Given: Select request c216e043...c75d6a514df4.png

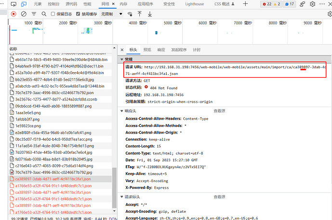Looking at the screenshot, I should coord(60,166).
